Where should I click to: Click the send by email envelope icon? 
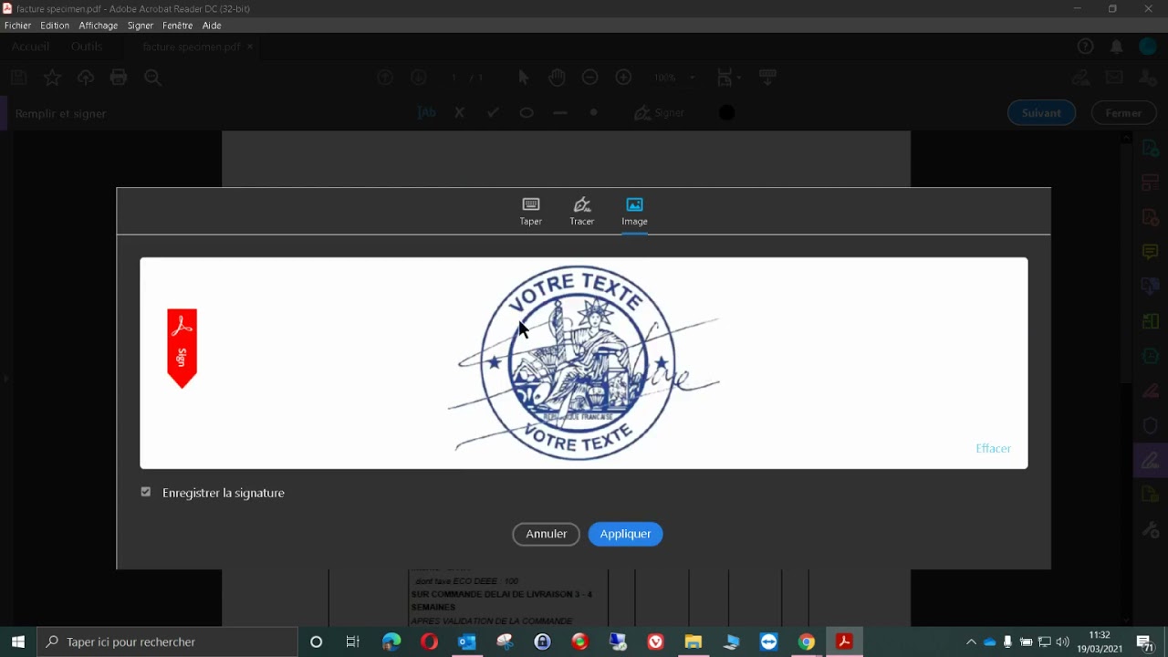coord(1114,78)
